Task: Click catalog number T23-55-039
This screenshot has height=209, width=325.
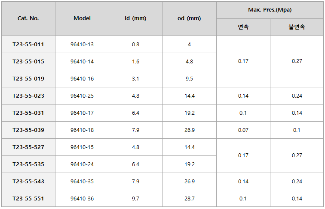Action: (x=28, y=130)
